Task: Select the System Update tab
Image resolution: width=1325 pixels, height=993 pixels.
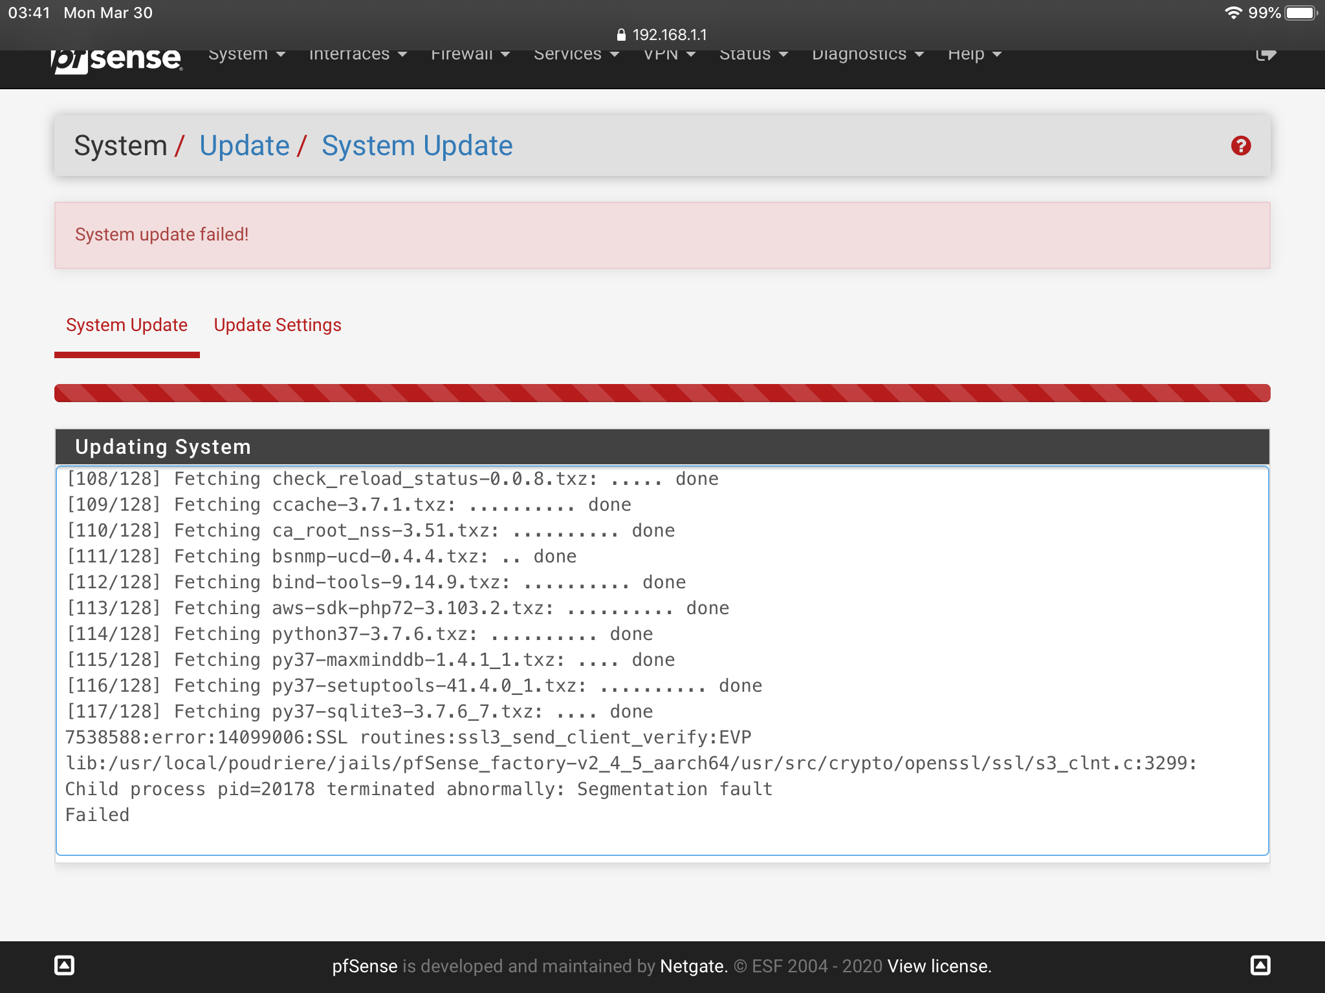Action: point(127,325)
